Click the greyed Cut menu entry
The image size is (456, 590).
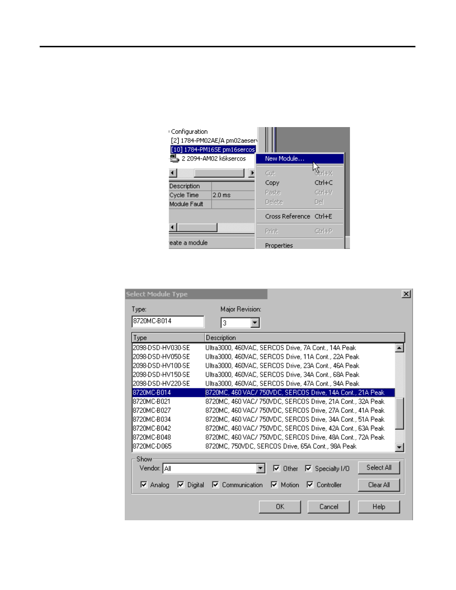point(300,173)
